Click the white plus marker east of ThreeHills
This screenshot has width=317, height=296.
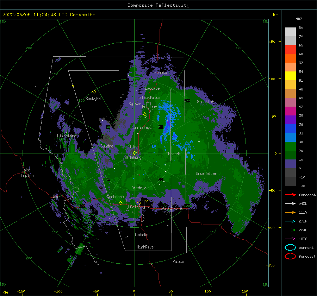(x=199, y=141)
